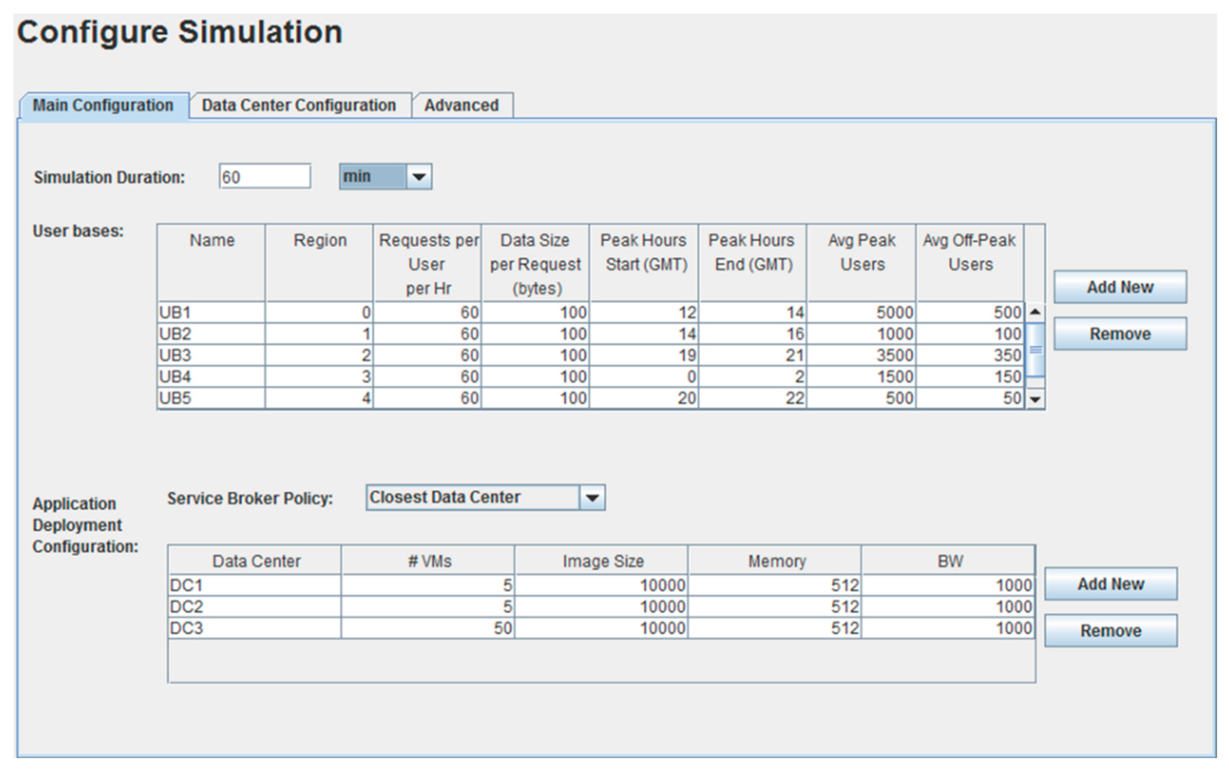Click the DC3 # VMs cell
1229x769 pixels.
coord(427,628)
